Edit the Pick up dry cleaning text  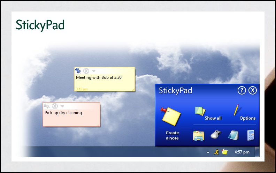[63, 113]
